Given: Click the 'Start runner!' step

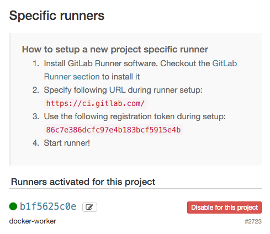Looking at the screenshot, I should (67, 143).
